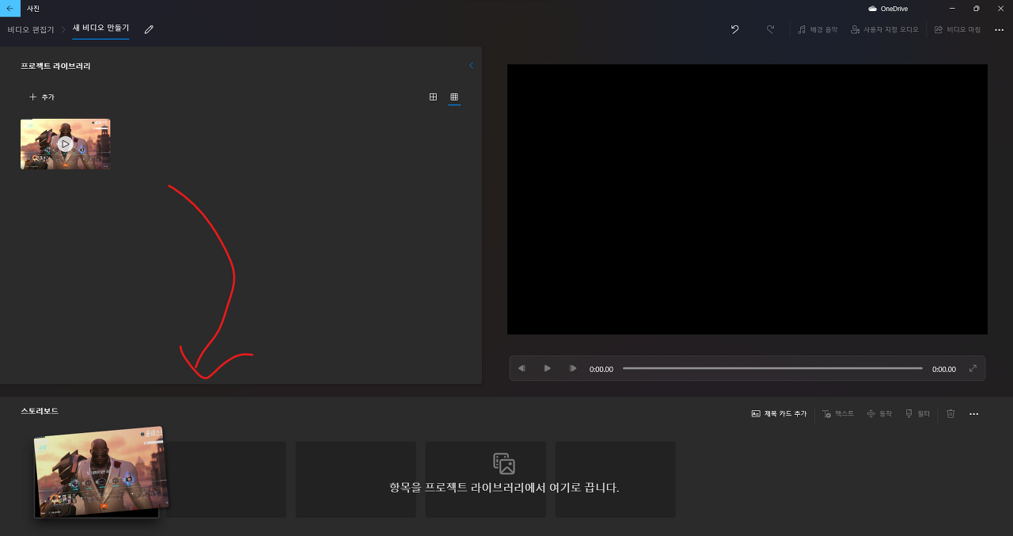1013x536 pixels.
Task: Select the 새 비디오 만들기 title
Action: click(101, 29)
